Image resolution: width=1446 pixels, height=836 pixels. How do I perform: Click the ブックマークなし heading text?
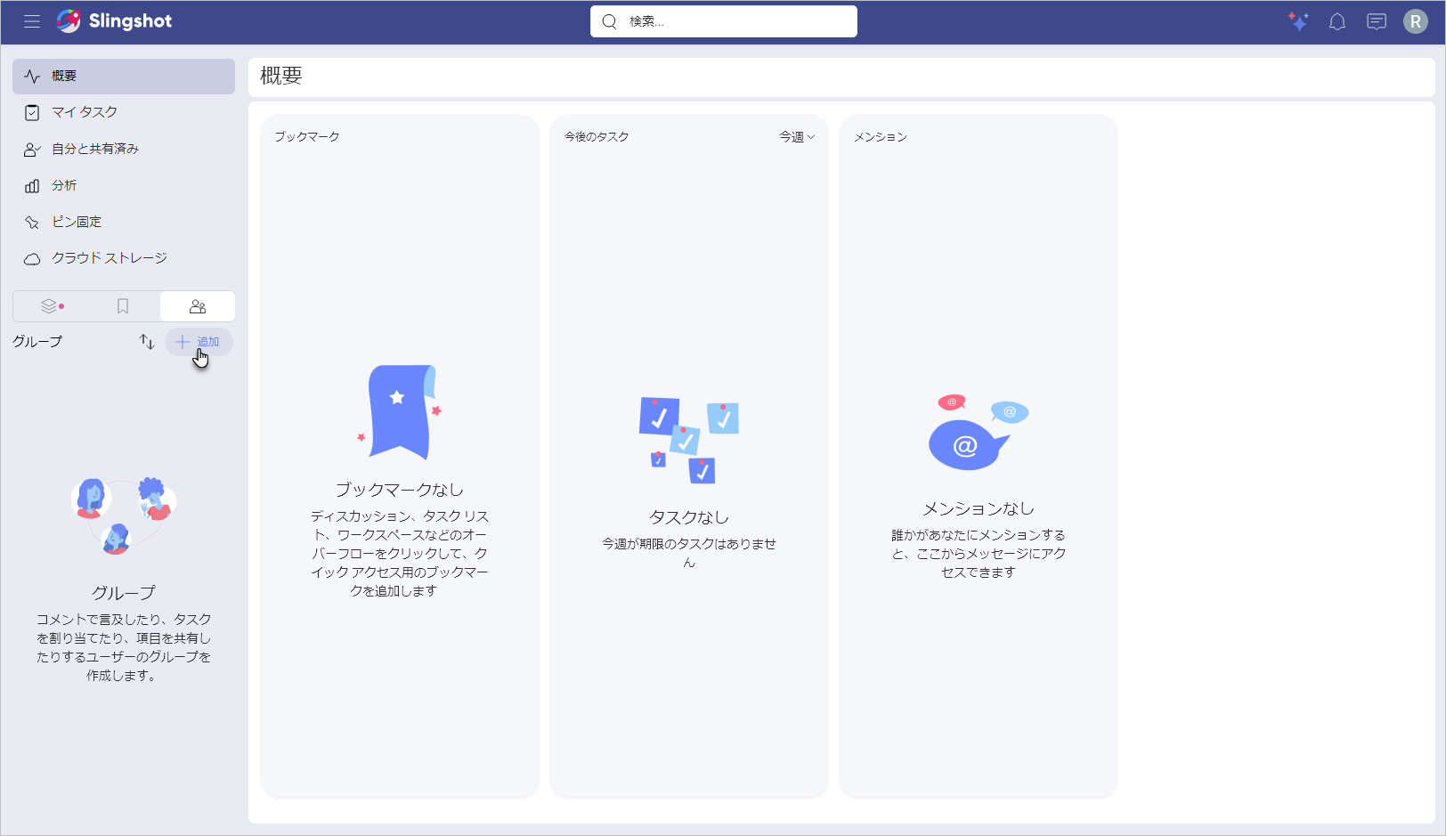[399, 490]
